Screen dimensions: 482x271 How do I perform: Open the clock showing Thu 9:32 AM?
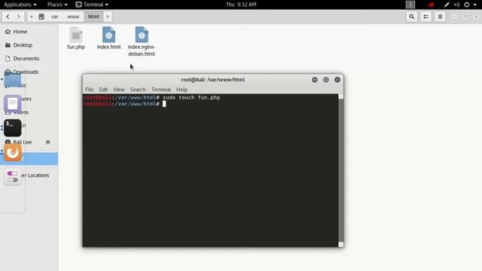pyautogui.click(x=241, y=5)
